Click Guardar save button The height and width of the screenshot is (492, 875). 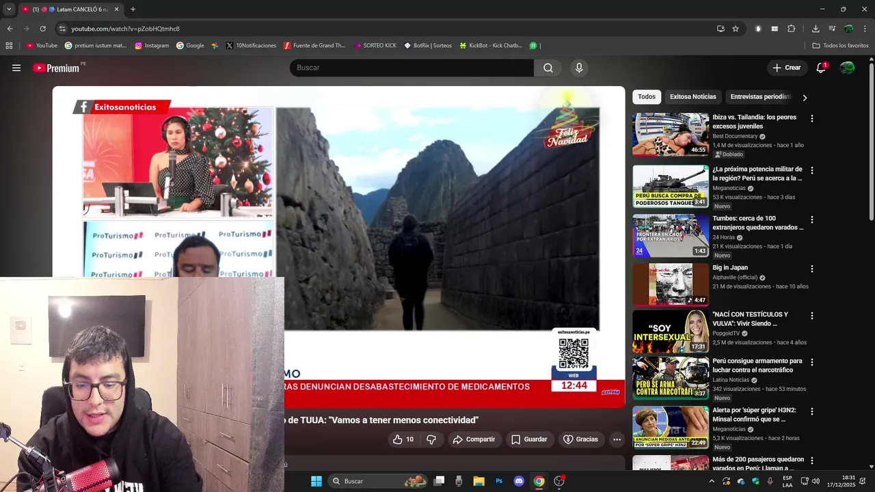pyautogui.click(x=529, y=439)
